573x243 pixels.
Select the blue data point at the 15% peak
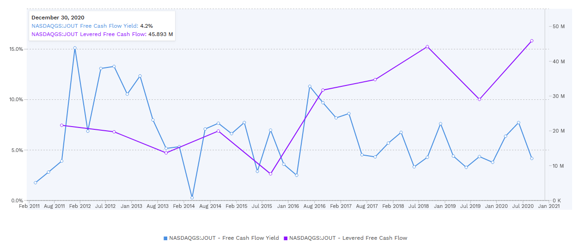point(75,48)
